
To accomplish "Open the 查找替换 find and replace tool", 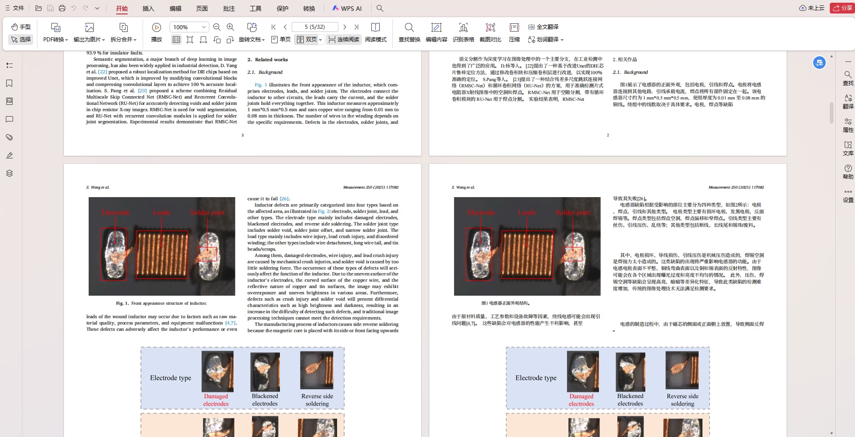I will [x=409, y=32].
